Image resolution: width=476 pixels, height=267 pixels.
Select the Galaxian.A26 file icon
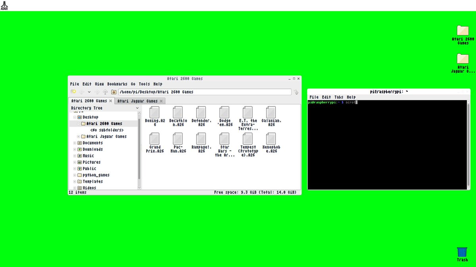click(271, 112)
